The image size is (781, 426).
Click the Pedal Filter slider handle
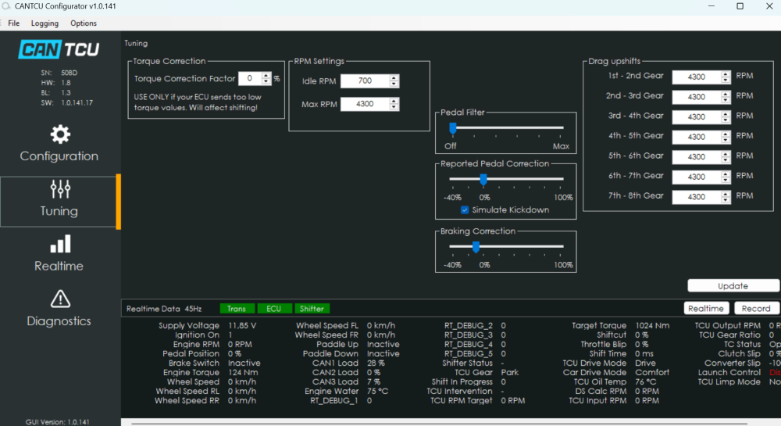451,127
